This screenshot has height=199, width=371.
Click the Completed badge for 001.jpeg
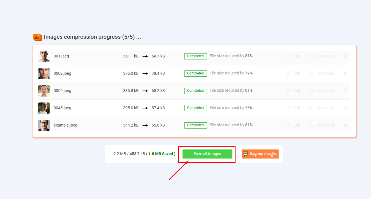(x=196, y=56)
